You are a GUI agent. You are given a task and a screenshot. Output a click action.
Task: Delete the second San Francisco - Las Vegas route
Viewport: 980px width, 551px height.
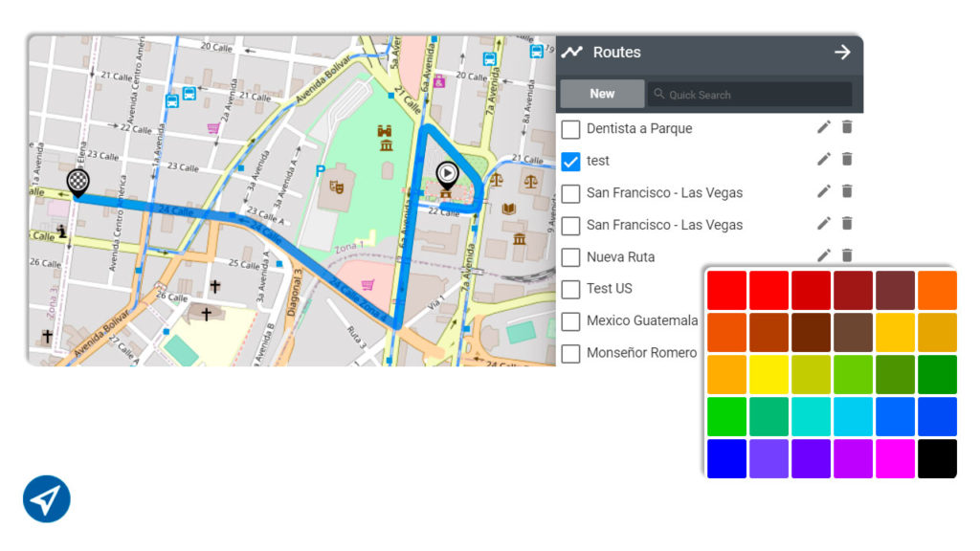click(847, 224)
